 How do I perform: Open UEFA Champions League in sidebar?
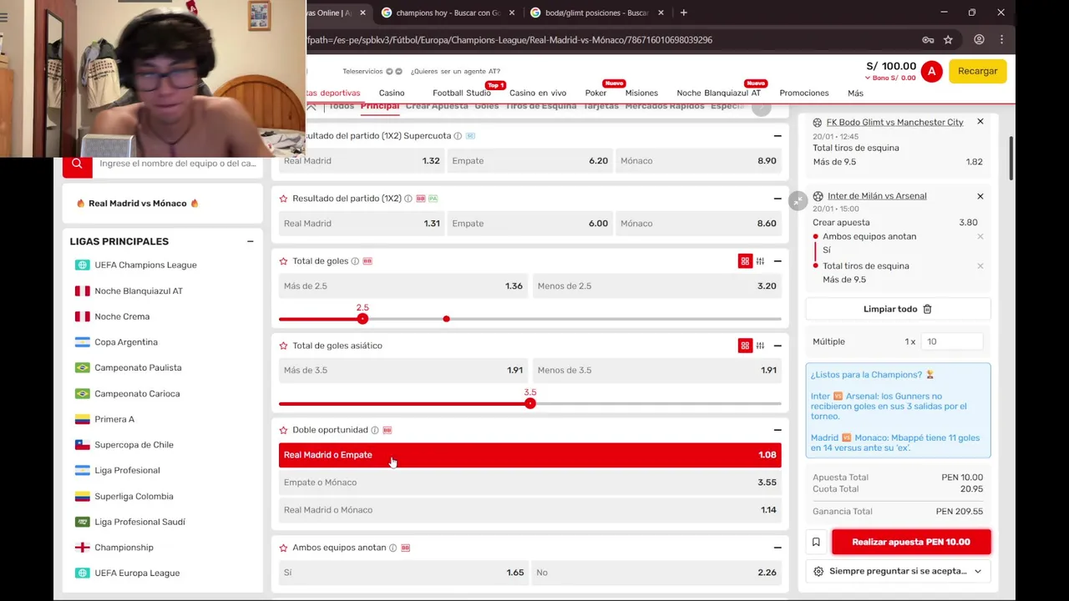tap(145, 265)
